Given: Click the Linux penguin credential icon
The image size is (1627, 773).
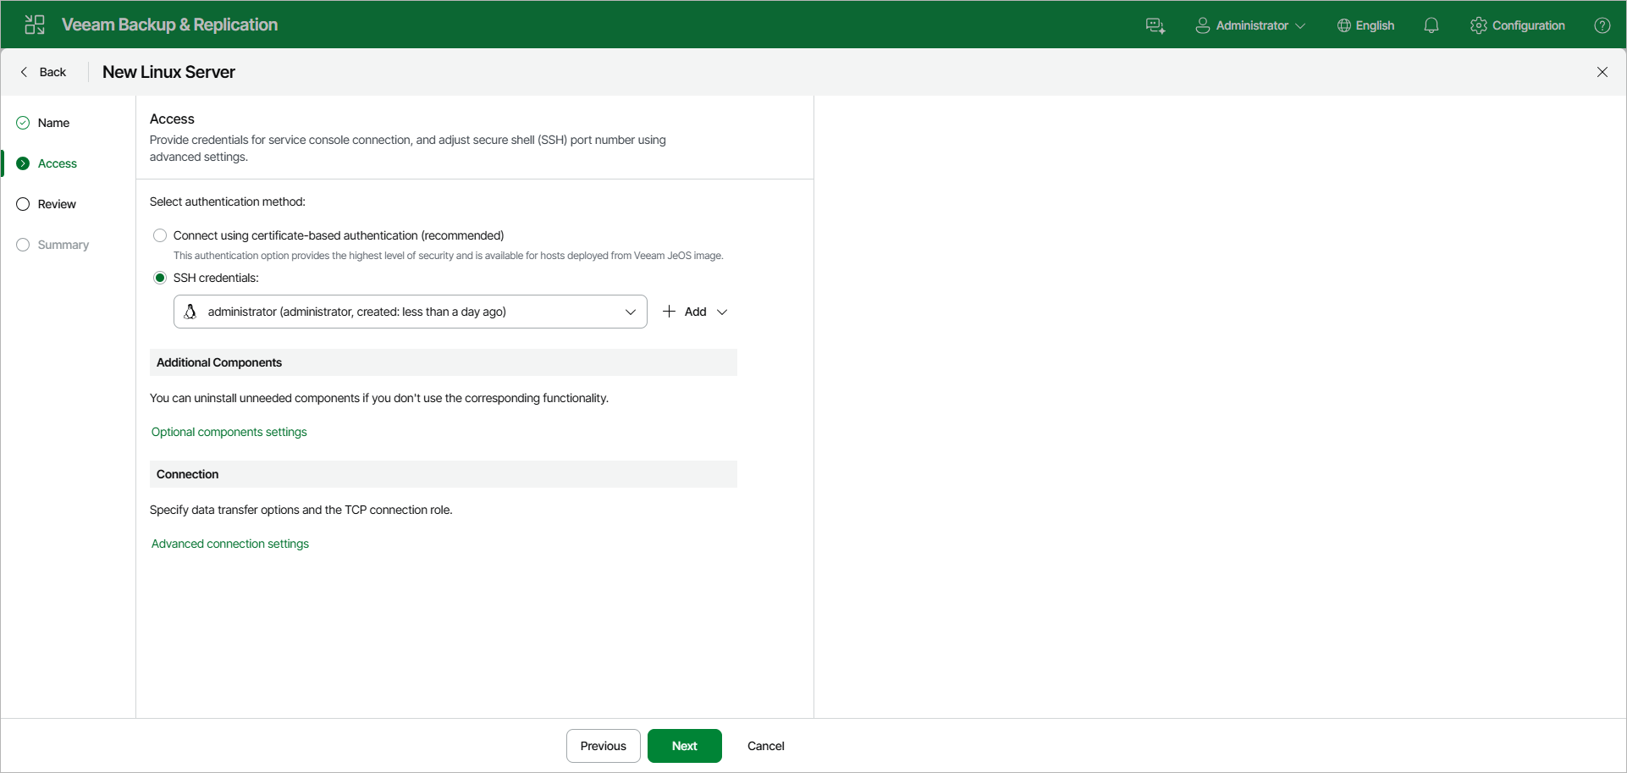Looking at the screenshot, I should (190, 312).
